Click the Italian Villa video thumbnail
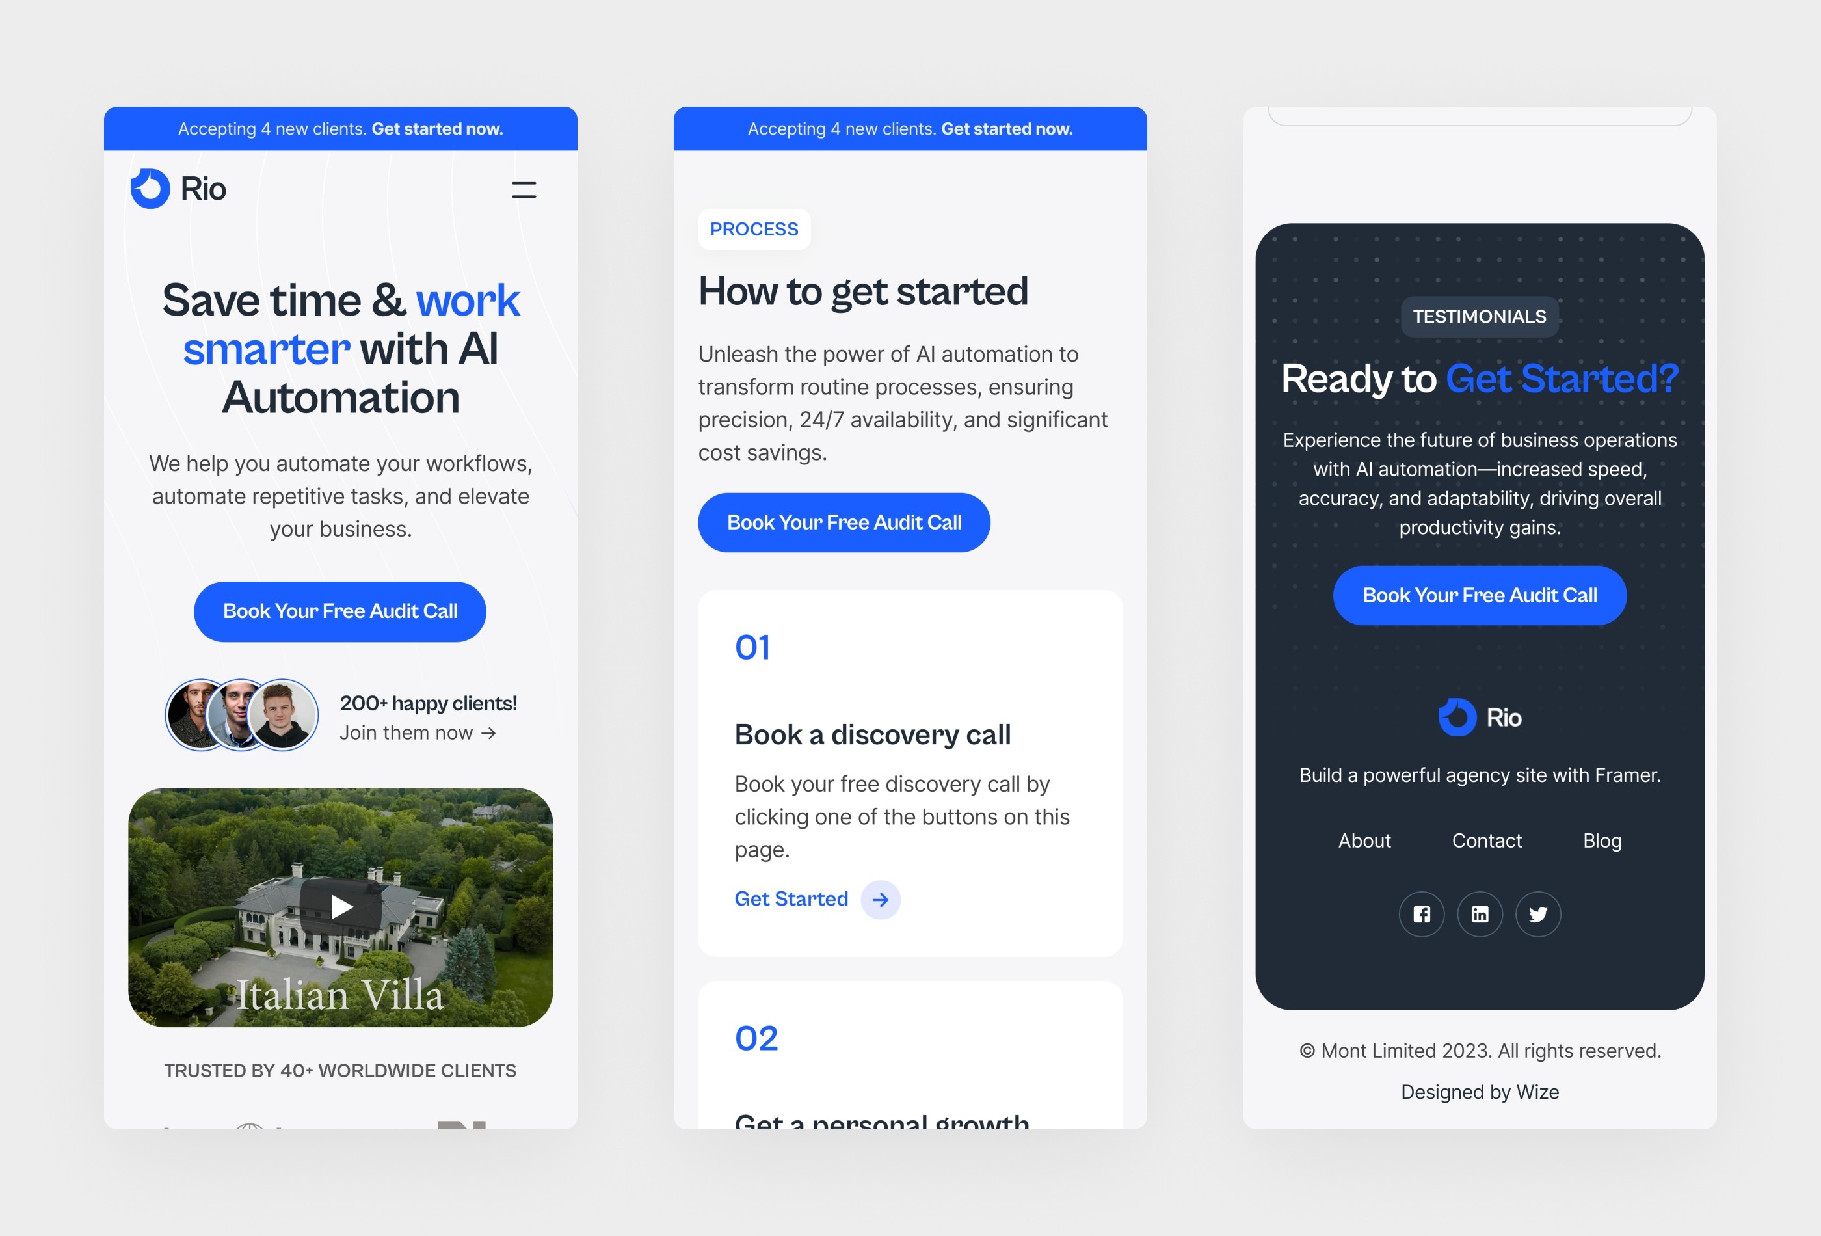The width and height of the screenshot is (1821, 1236). (341, 905)
